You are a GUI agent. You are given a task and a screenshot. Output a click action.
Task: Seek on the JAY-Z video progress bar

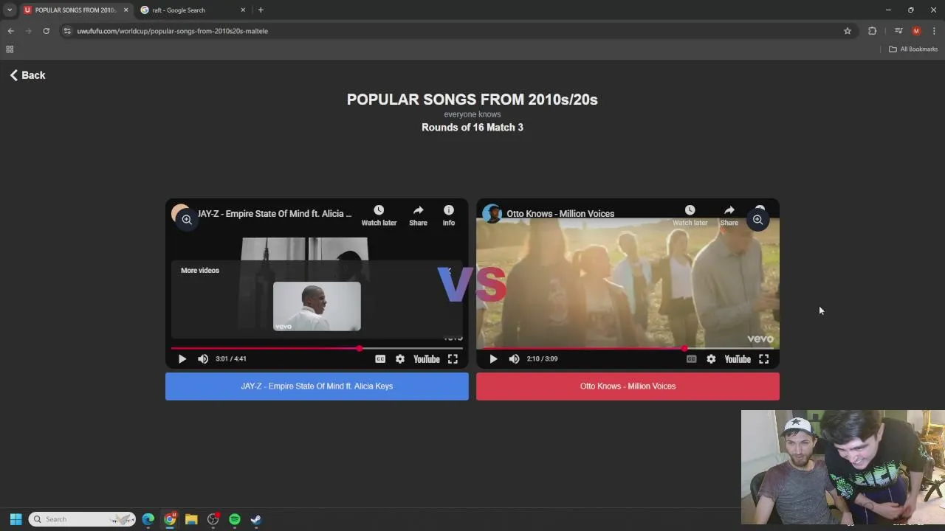(x=317, y=348)
